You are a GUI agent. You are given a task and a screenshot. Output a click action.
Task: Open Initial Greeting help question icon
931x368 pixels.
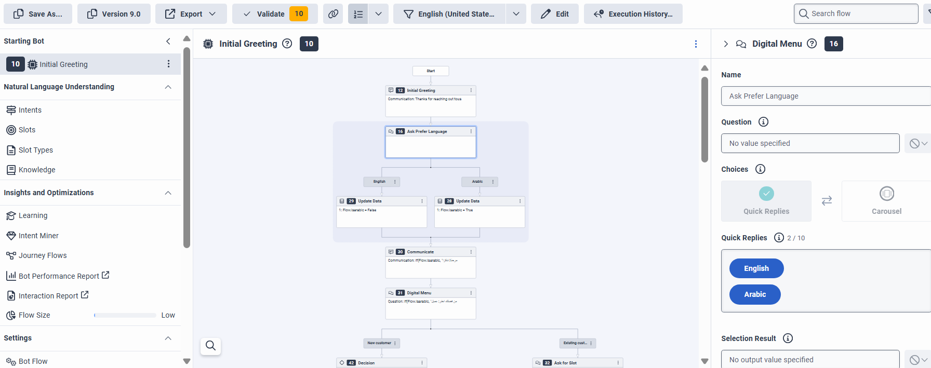(x=287, y=44)
